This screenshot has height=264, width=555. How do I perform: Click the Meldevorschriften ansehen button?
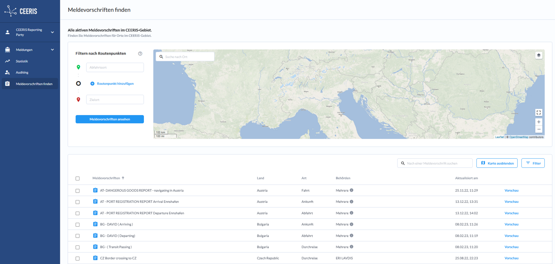(110, 119)
